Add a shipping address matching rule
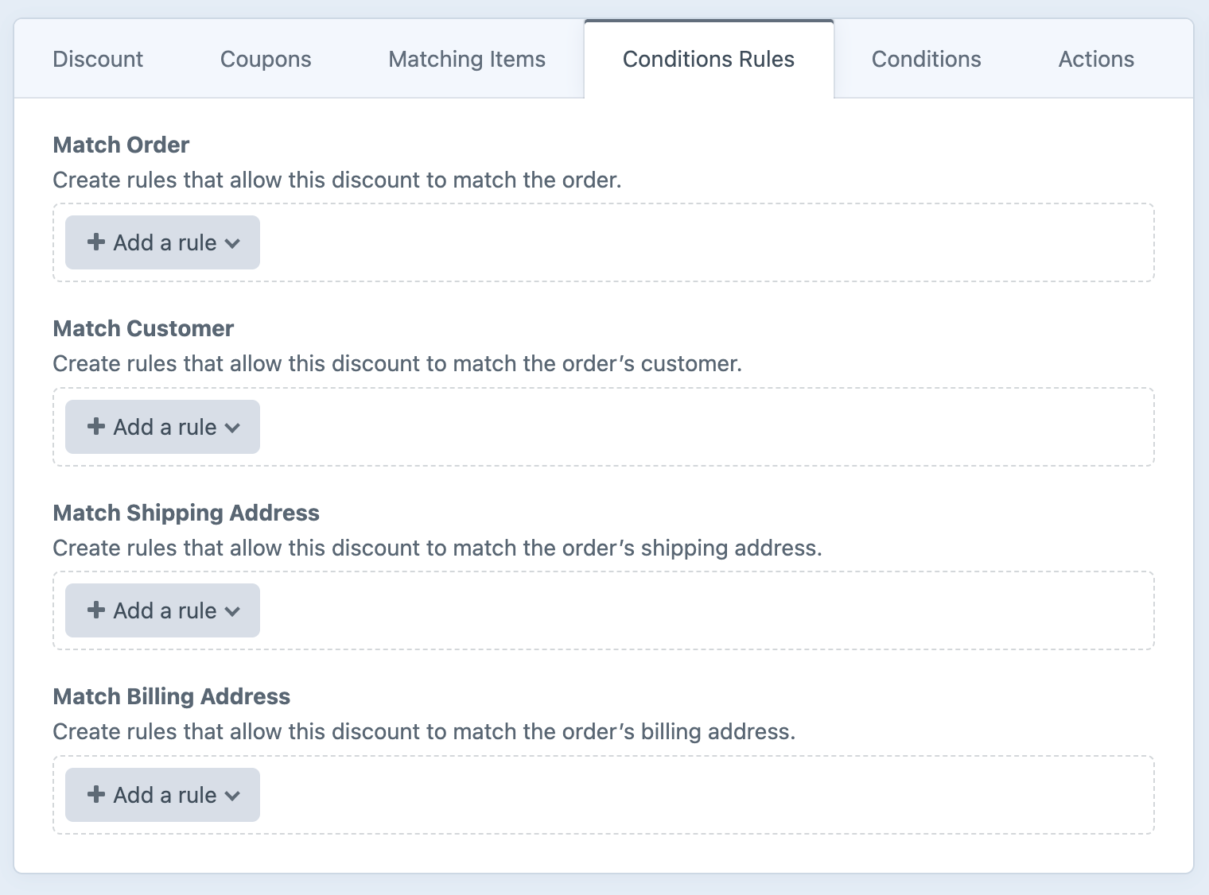Image resolution: width=1209 pixels, height=895 pixels. point(161,610)
